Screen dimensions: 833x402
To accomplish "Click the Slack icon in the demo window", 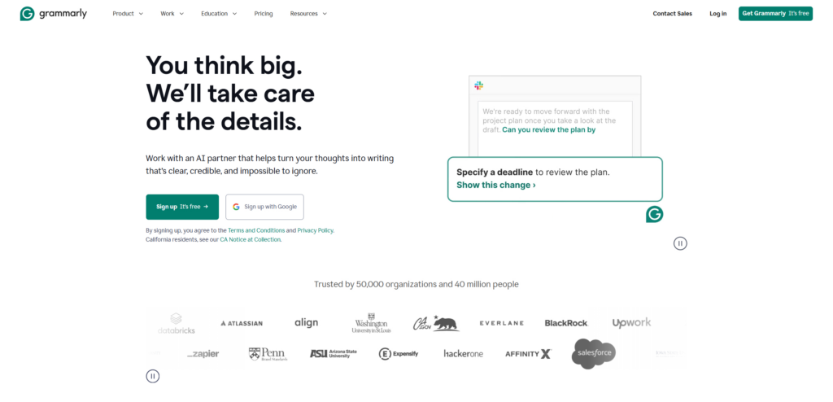I will 479,85.
